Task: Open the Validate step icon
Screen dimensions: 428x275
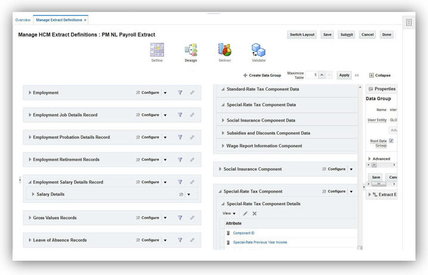Action: [x=259, y=50]
